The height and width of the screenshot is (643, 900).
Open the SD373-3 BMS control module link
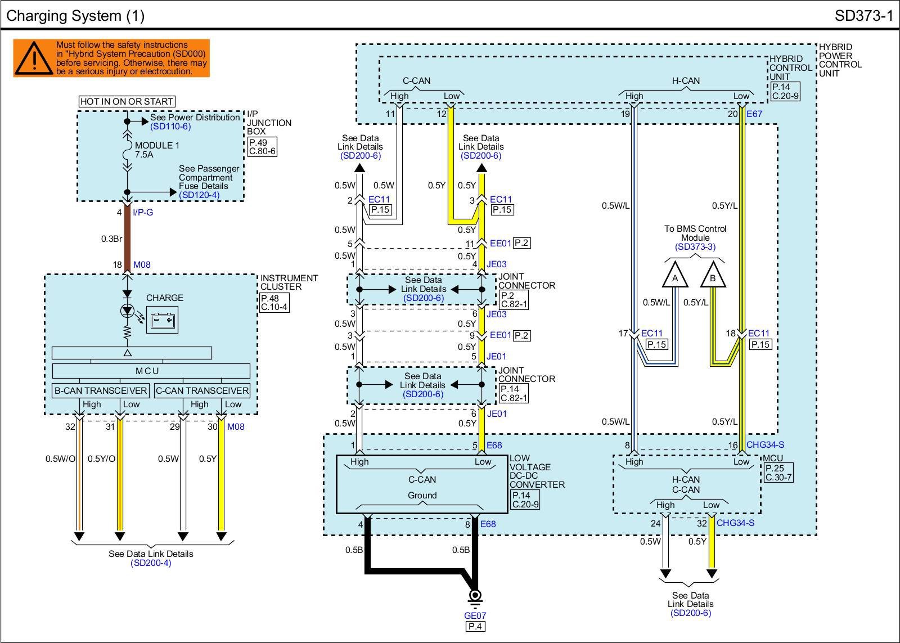click(x=695, y=247)
